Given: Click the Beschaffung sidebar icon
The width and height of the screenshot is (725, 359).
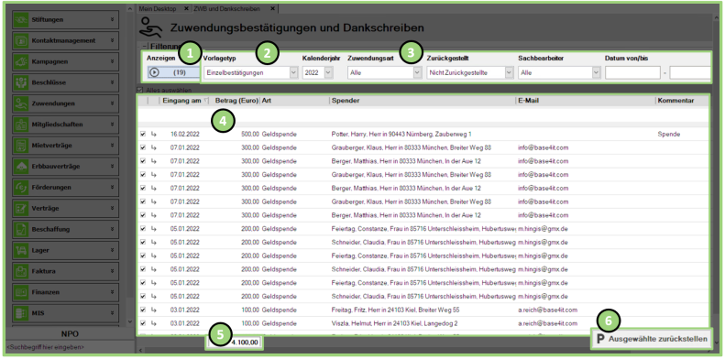Looking at the screenshot, I should coord(21,229).
